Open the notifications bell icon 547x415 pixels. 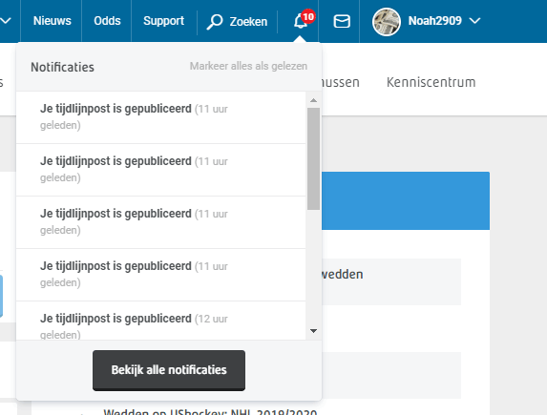300,22
